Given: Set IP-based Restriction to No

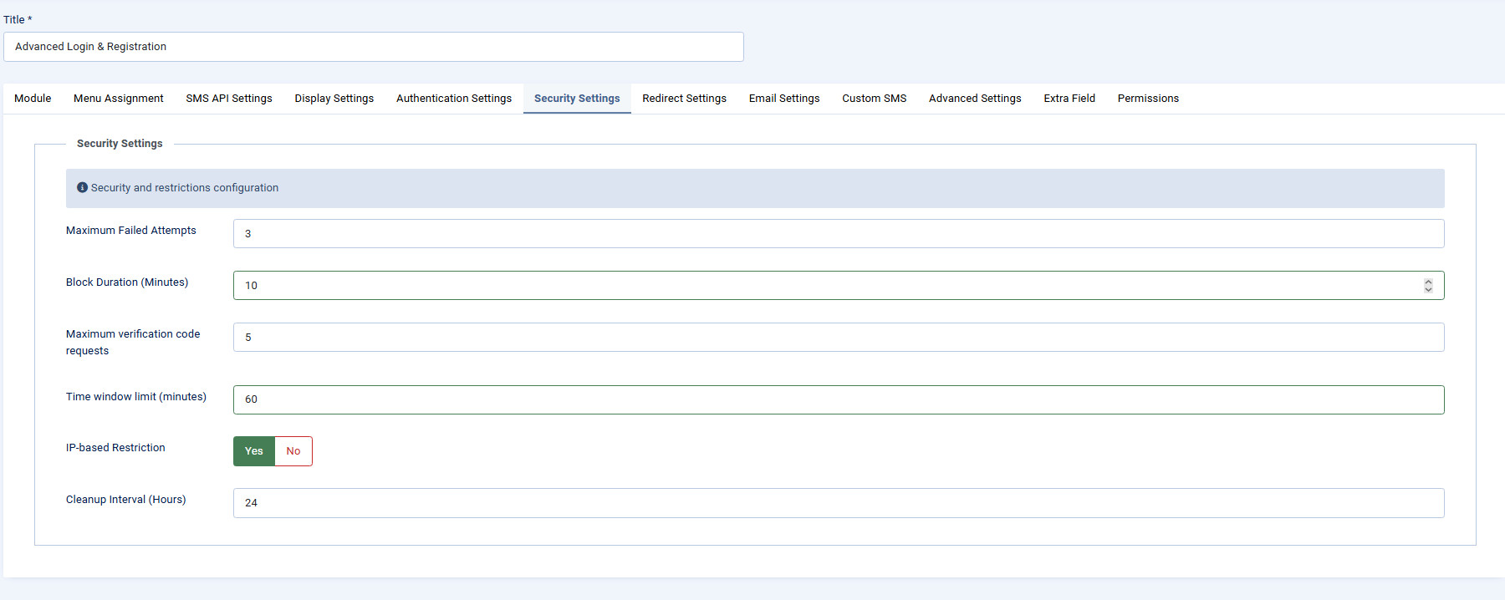Looking at the screenshot, I should click(x=293, y=451).
